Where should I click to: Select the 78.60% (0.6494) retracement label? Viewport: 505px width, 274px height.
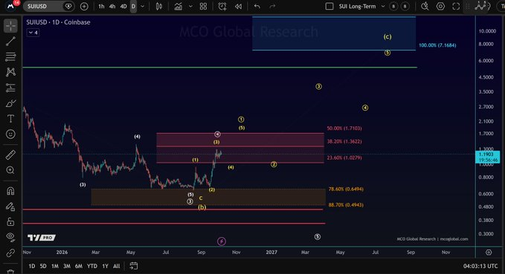point(346,189)
